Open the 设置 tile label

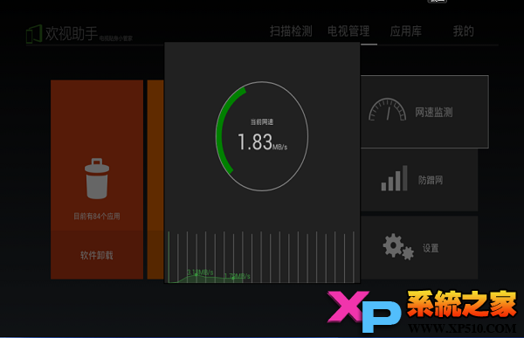click(431, 248)
